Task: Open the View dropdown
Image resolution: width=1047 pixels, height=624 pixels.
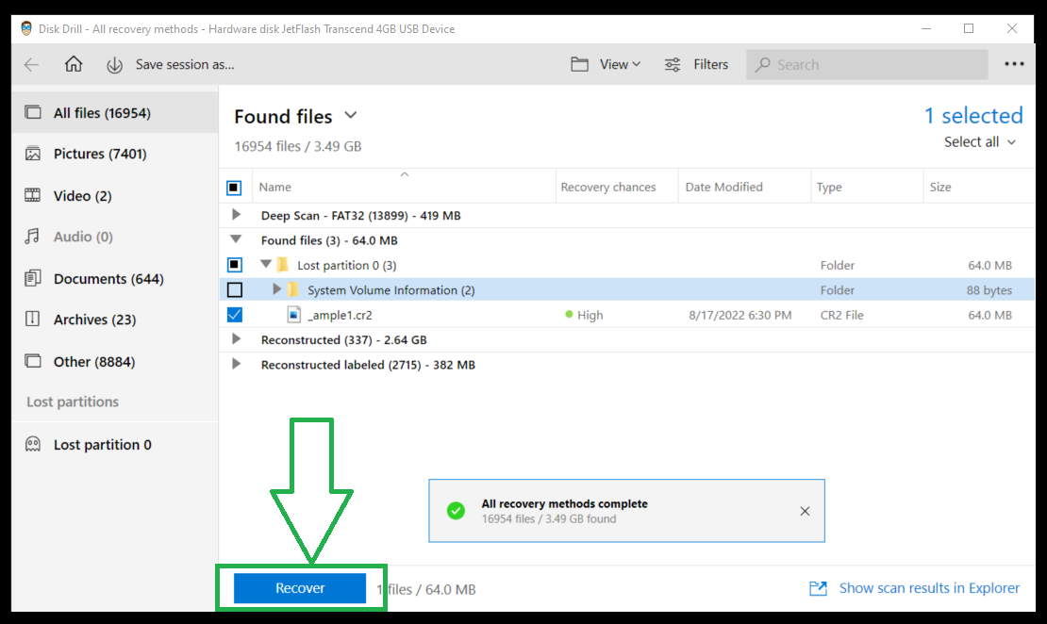Action: click(606, 64)
